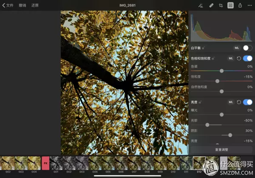This screenshot has height=178, width=255.
Task: Collapse the 亮度 section header
Action: [x=194, y=102]
